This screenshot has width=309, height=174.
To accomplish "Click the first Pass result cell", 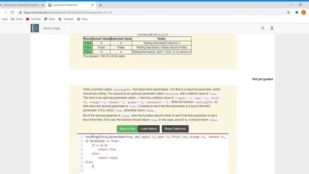I will point(88,43).
